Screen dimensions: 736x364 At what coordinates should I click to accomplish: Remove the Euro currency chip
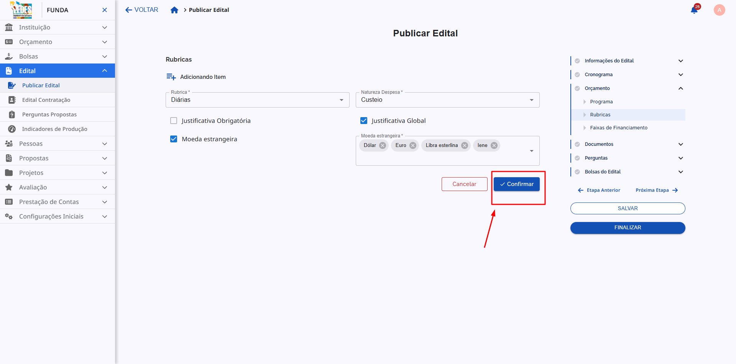click(413, 145)
